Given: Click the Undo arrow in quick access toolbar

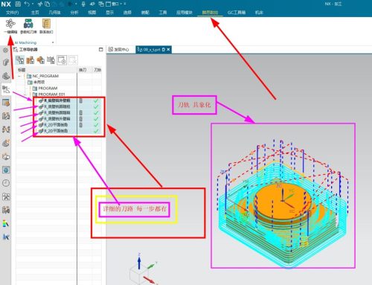Looking at the screenshot, I should point(27,4).
